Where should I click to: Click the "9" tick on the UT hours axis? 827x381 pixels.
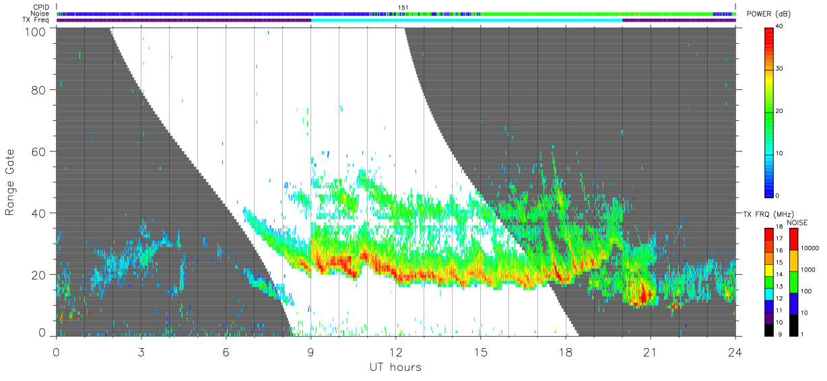pos(310,351)
